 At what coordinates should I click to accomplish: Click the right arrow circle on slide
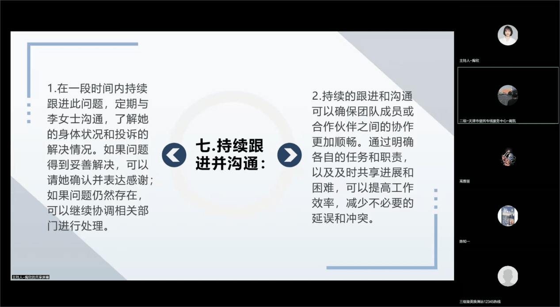(290, 155)
